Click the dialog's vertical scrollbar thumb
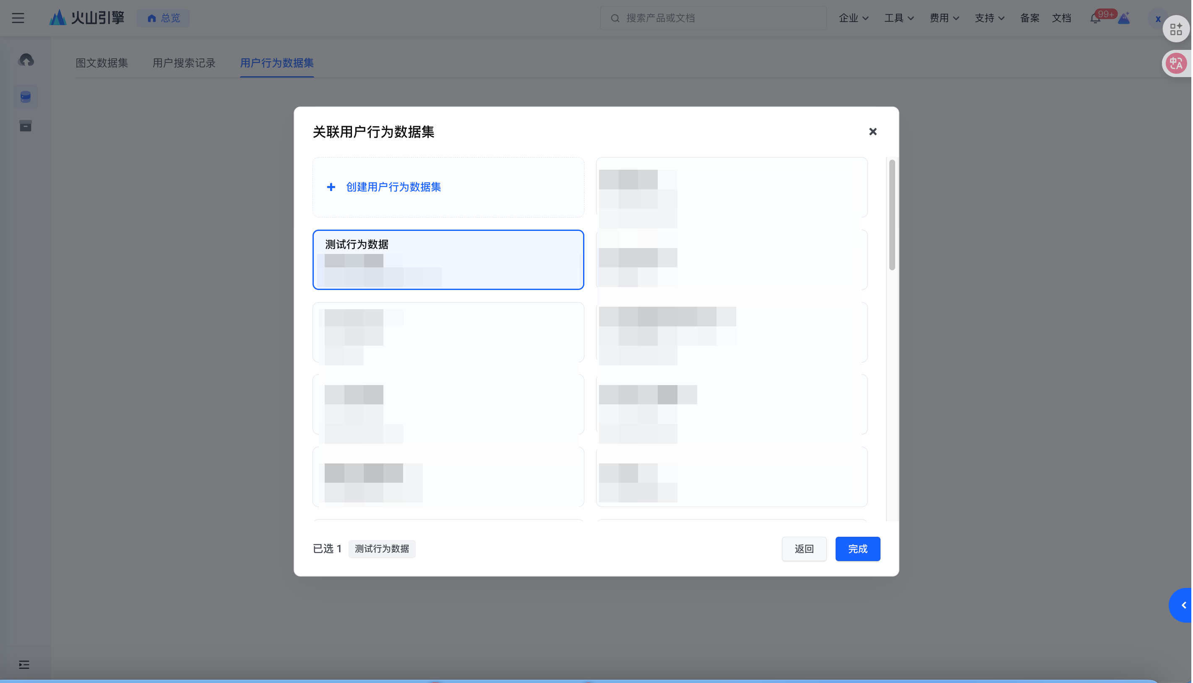 click(893, 215)
